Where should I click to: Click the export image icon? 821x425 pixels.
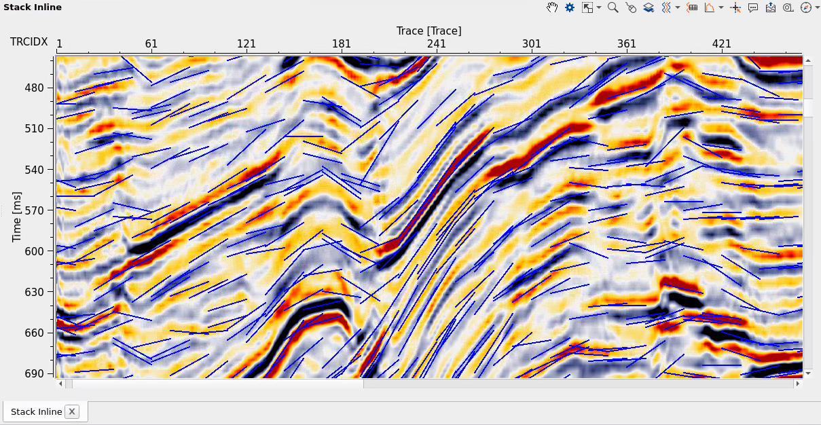(x=771, y=7)
